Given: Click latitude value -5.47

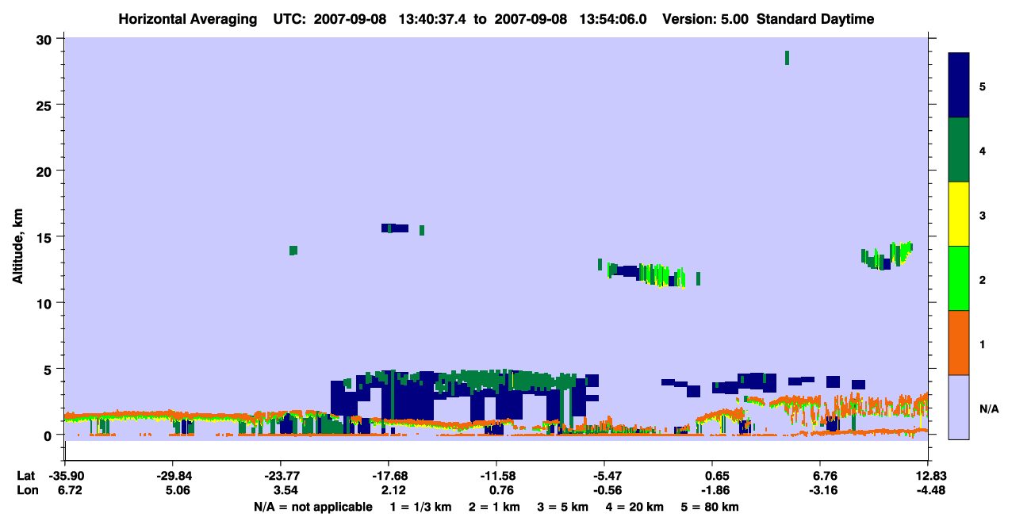Looking at the screenshot, I should point(604,476).
